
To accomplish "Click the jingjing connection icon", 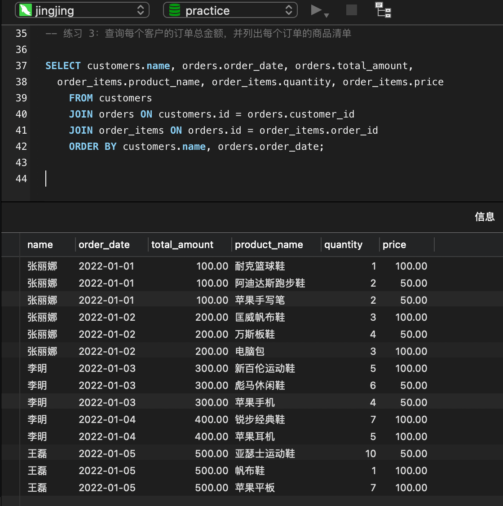I will click(26, 10).
